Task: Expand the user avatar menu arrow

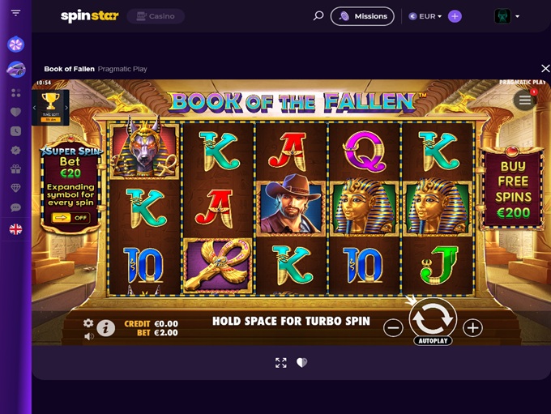Action: [517, 16]
